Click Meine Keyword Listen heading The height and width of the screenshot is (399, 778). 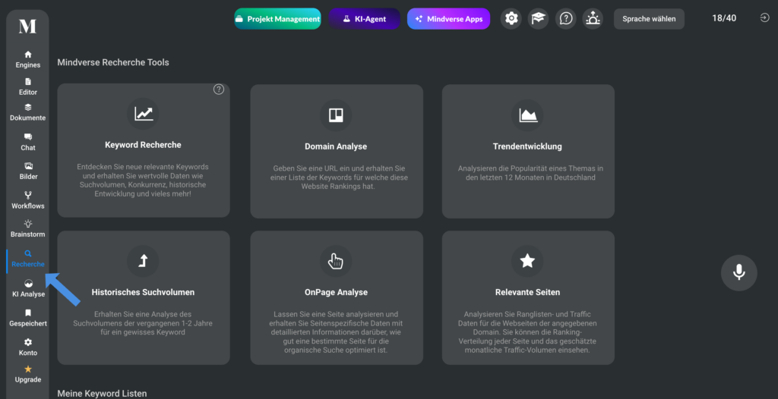103,394
